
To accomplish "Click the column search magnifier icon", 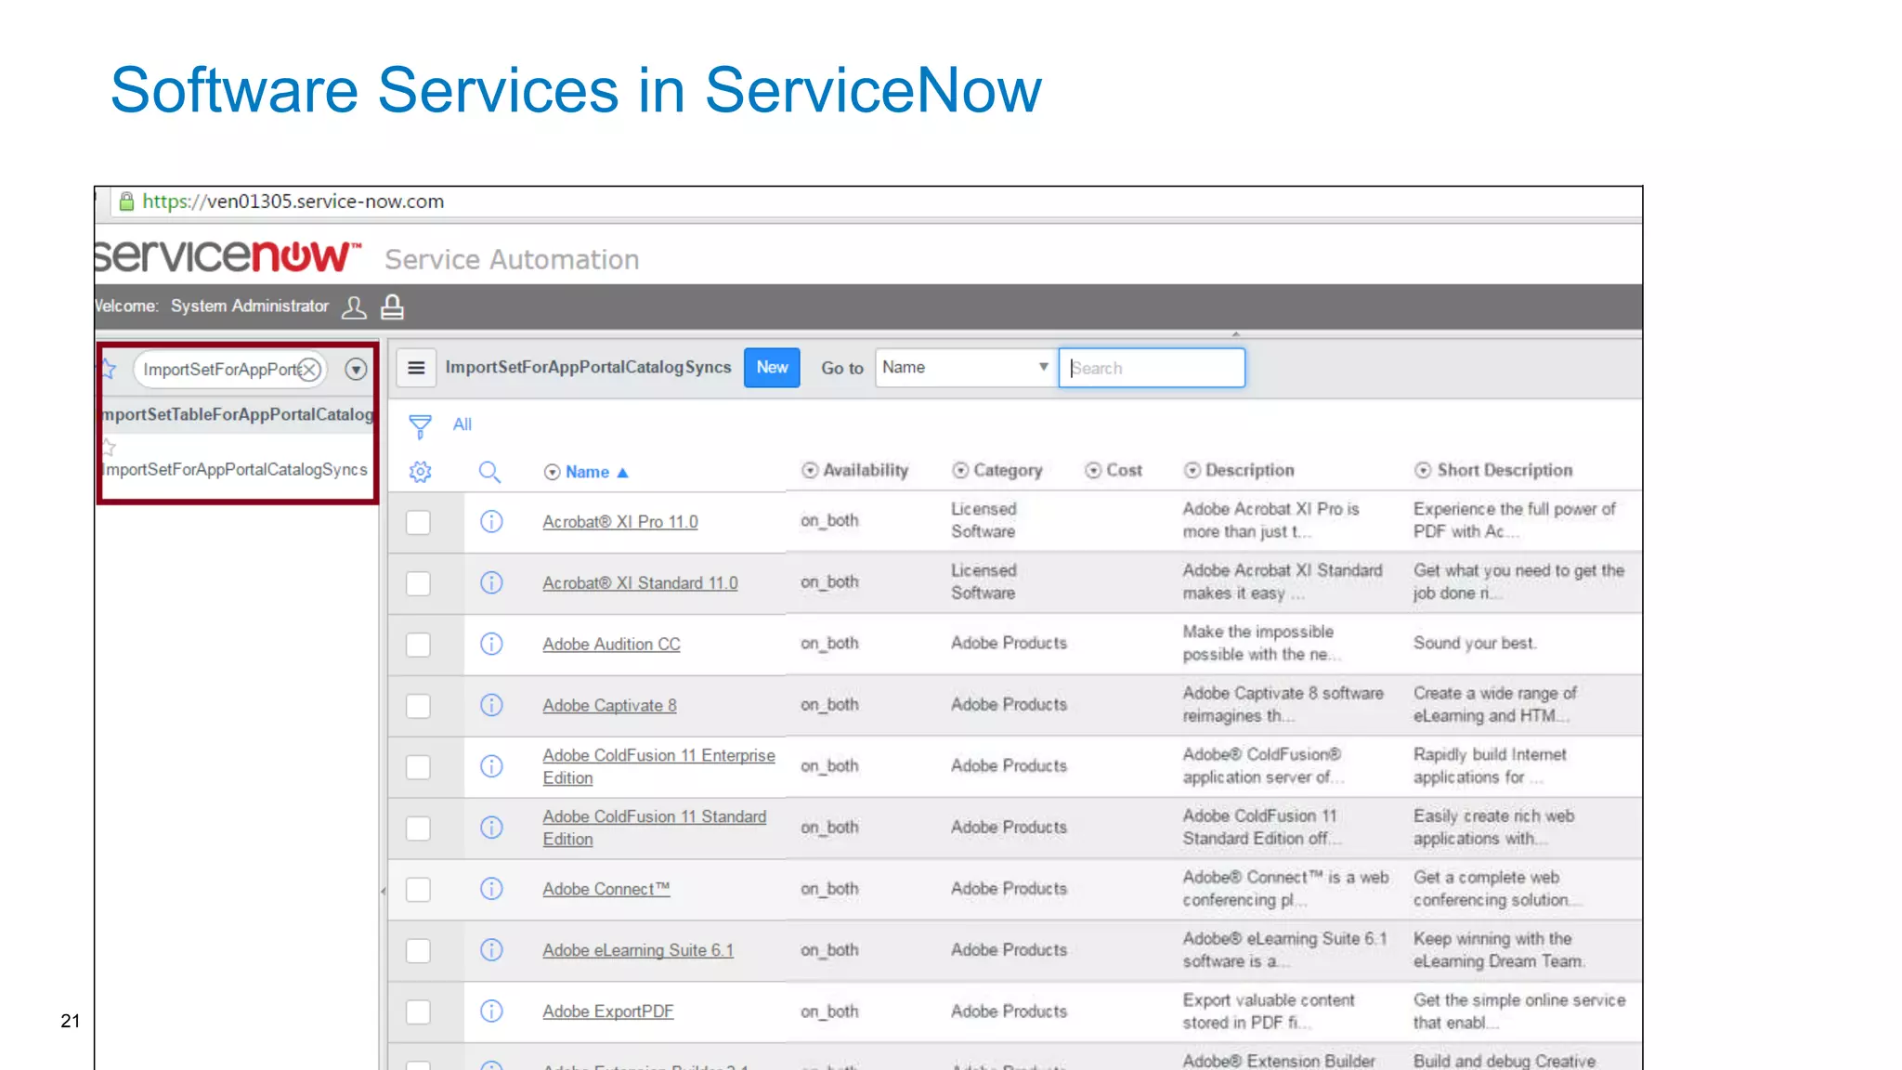I will click(489, 472).
